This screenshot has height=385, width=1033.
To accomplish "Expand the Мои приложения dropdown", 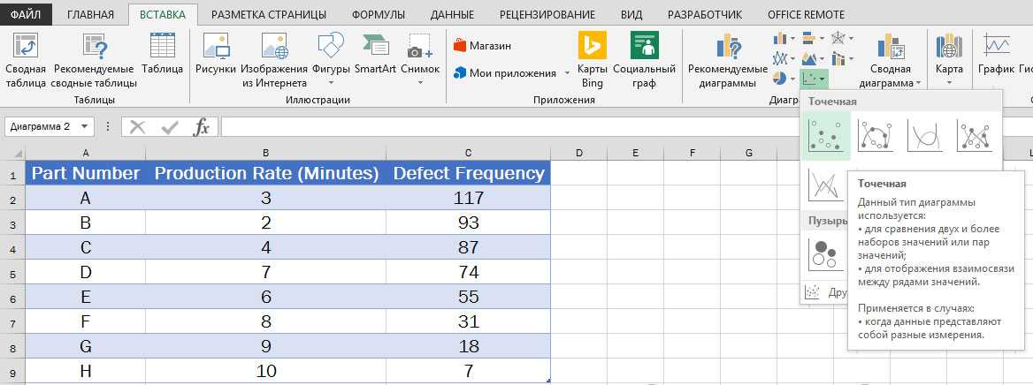I will click(x=567, y=73).
